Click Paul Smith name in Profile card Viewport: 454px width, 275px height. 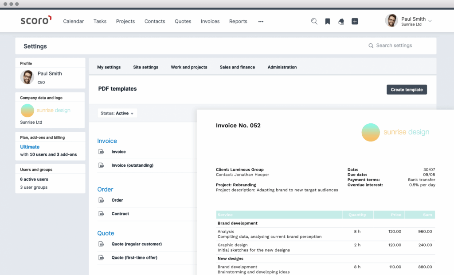point(50,74)
